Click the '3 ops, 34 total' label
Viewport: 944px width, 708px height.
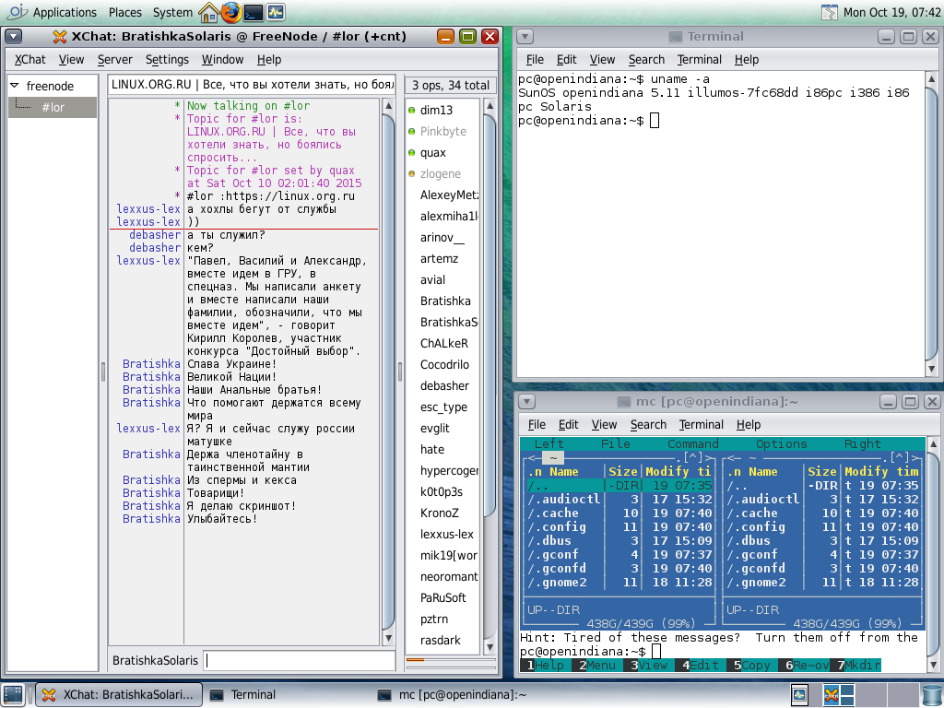pyautogui.click(x=450, y=86)
